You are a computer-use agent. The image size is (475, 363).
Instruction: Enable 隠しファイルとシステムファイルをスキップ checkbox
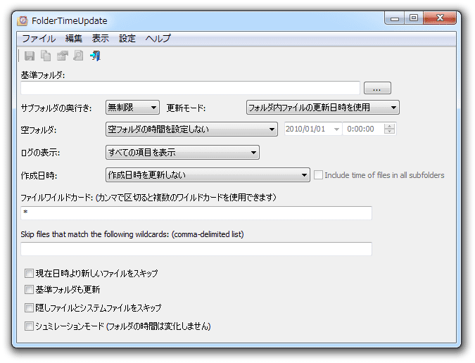click(29, 308)
